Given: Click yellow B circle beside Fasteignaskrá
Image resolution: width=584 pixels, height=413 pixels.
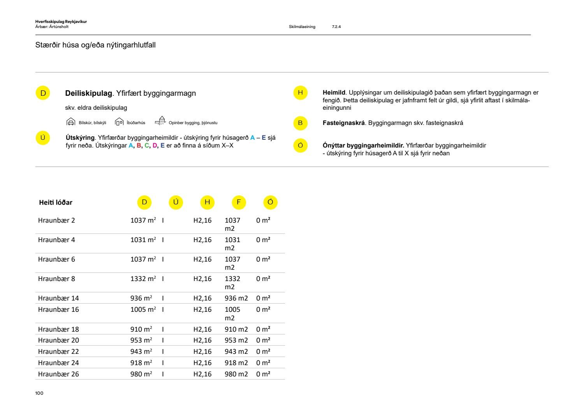Looking at the screenshot, I should (300, 123).
